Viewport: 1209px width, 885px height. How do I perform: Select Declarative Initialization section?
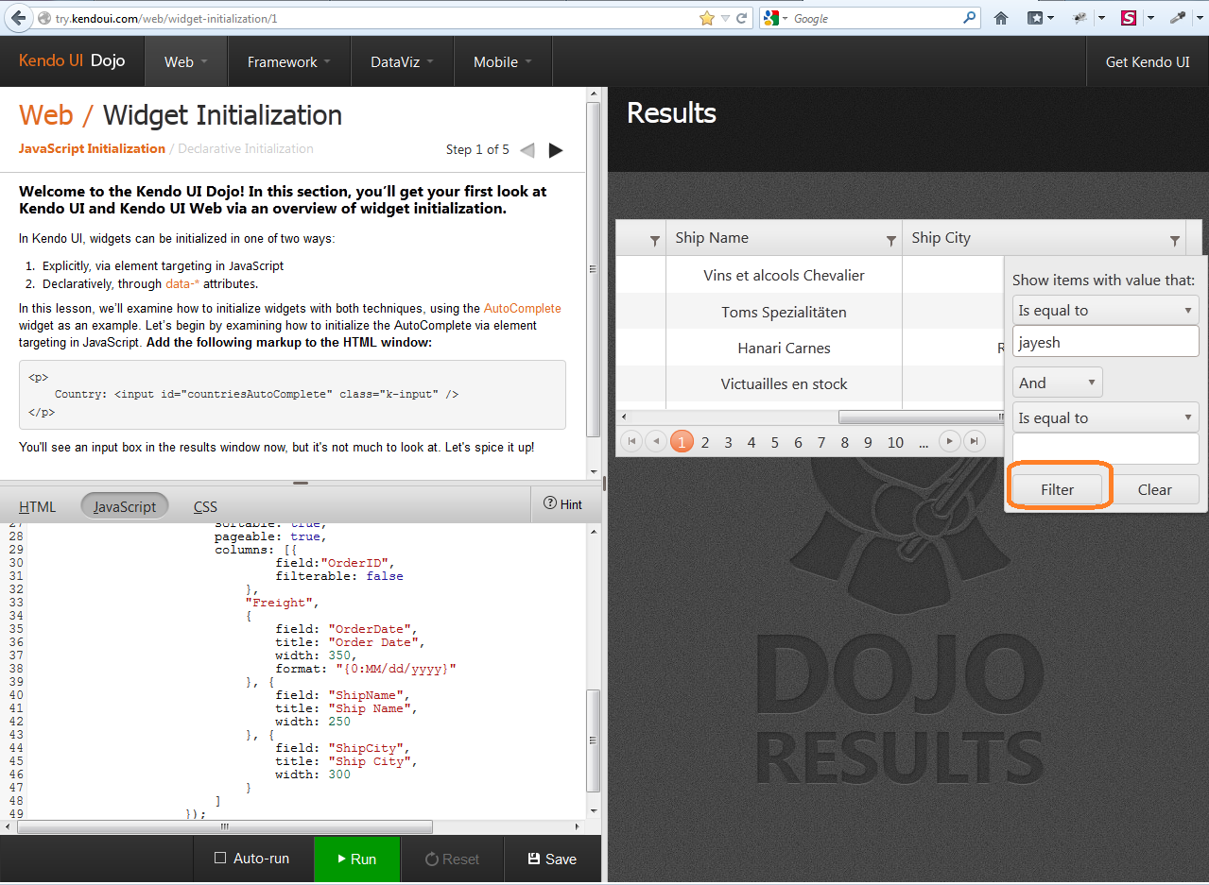(x=246, y=148)
